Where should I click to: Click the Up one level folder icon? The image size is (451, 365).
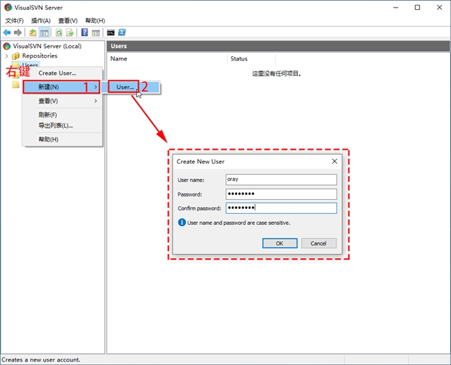(x=33, y=33)
